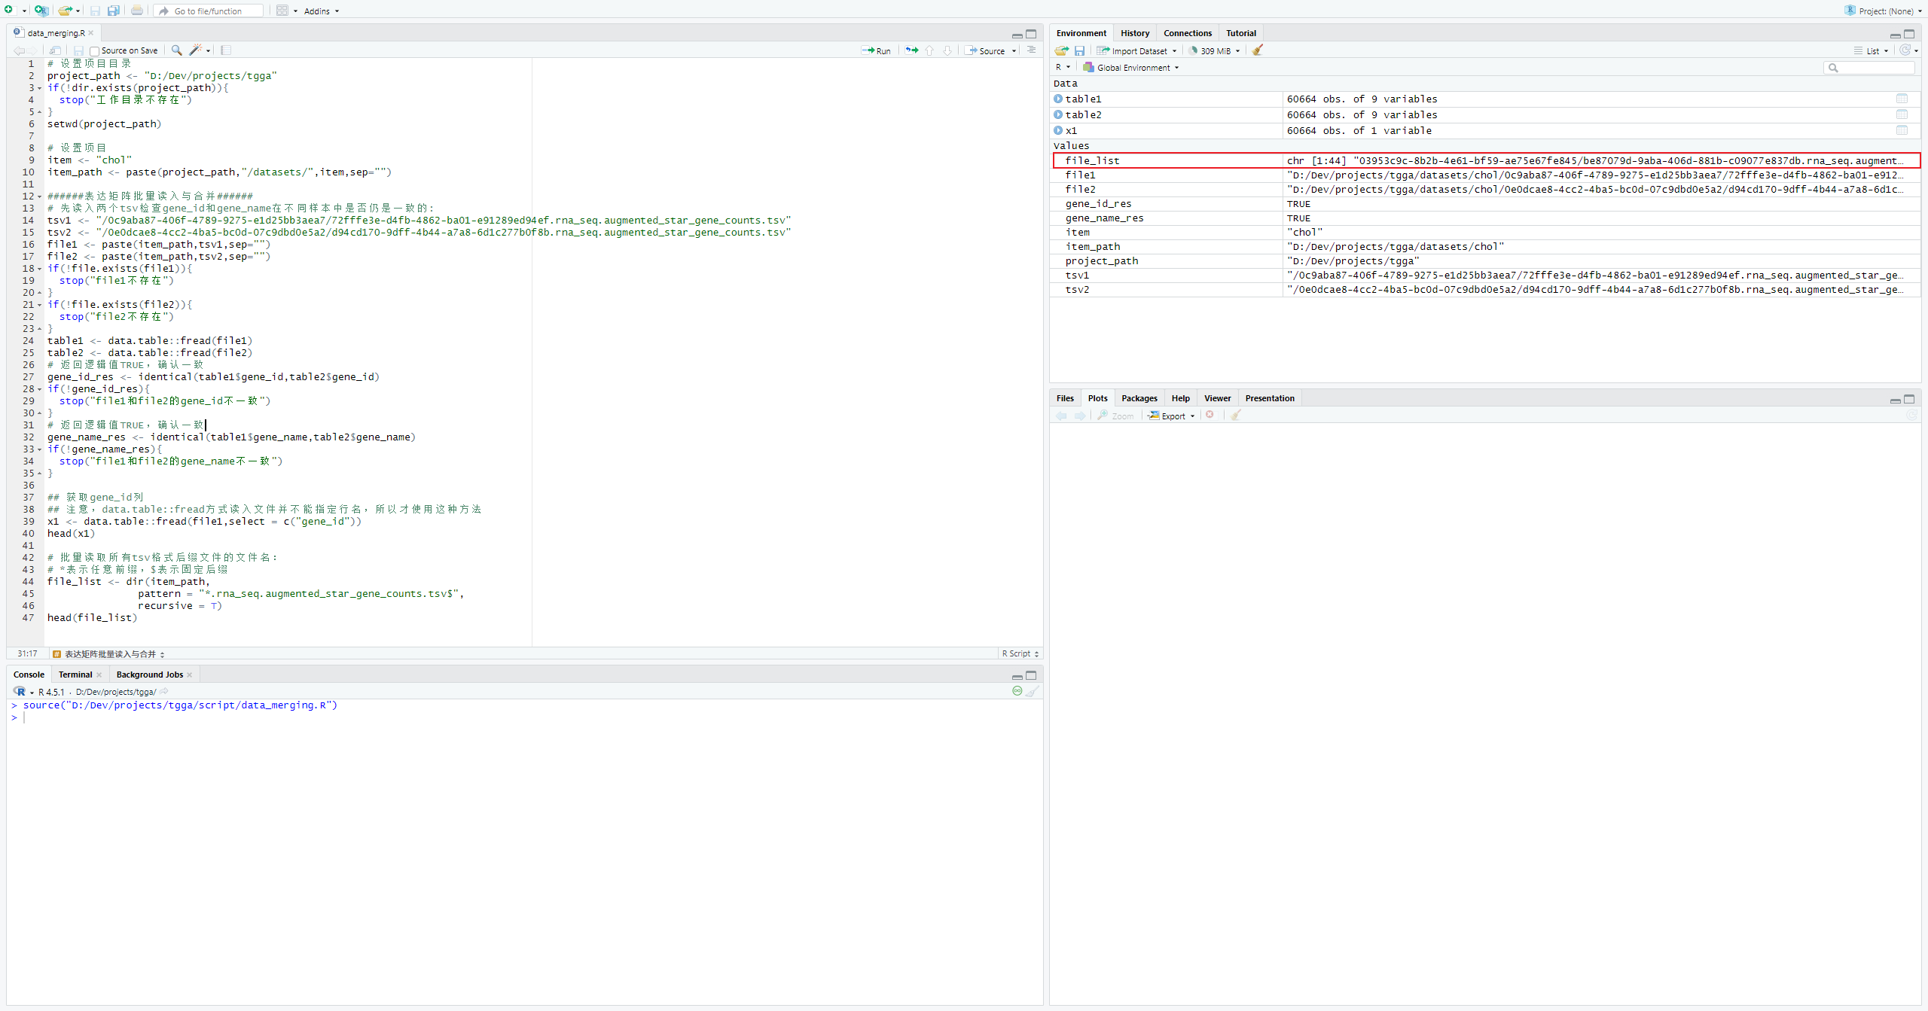Click Save workspace disk icon
This screenshot has width=1928, height=1011.
(1079, 50)
